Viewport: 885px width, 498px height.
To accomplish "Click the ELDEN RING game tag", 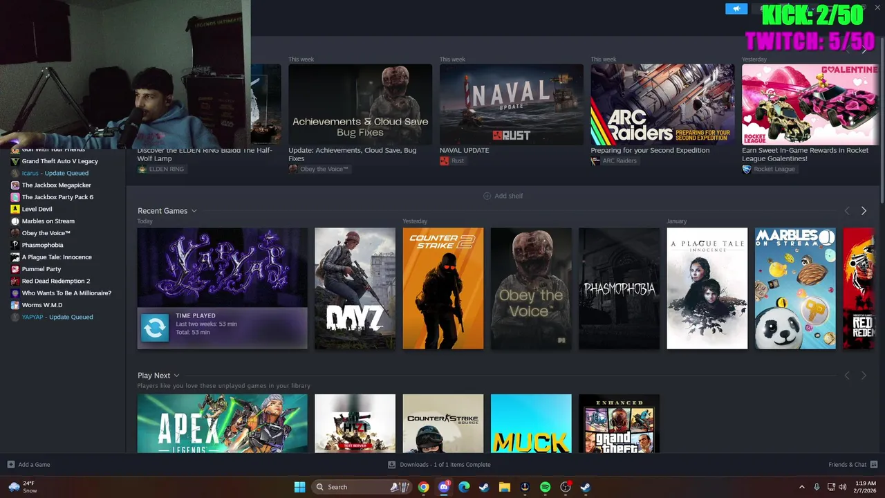I will coord(162,169).
